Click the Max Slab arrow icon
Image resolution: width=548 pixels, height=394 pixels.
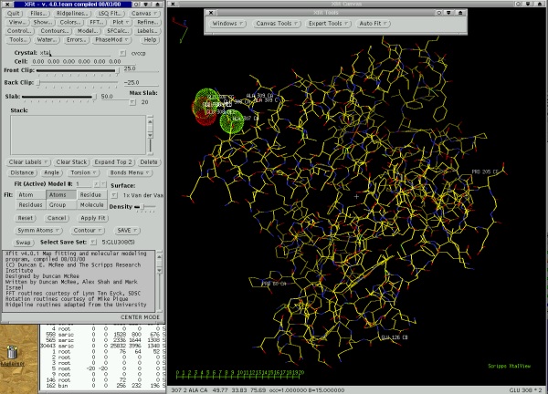131,102
